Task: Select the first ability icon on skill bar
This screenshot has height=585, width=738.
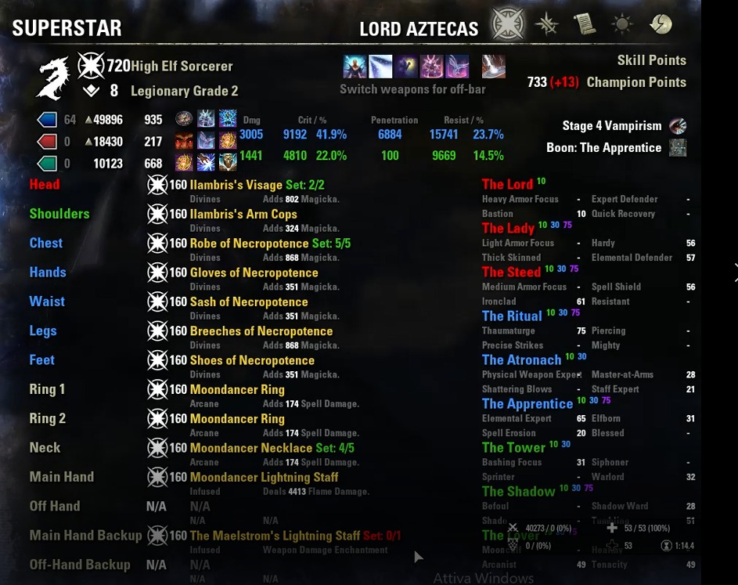Action: click(x=355, y=66)
